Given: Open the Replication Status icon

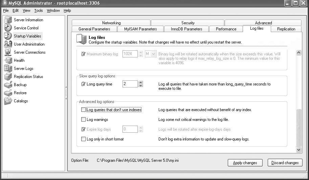Looking at the screenshot, I should pyautogui.click(x=8, y=77).
